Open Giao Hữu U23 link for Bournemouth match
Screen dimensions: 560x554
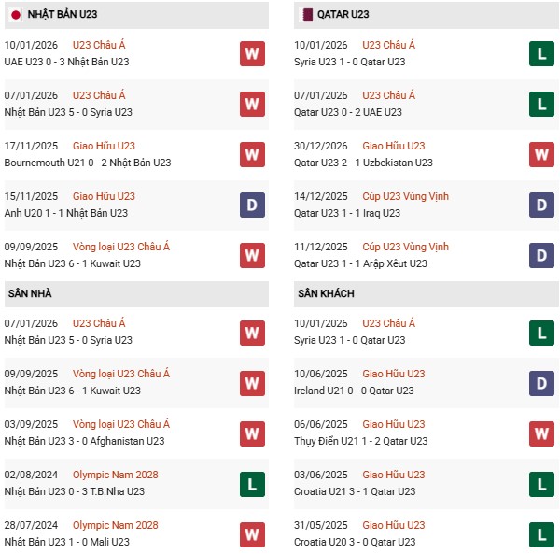(x=104, y=146)
